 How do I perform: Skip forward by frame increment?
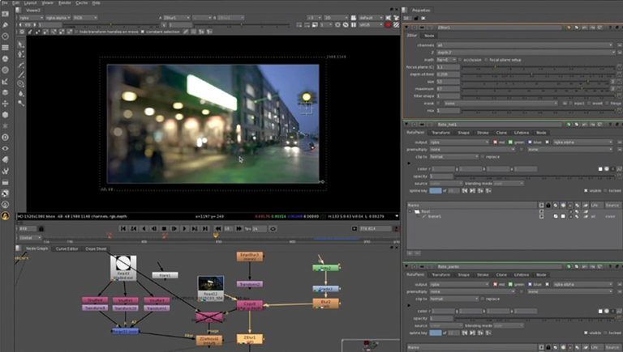[238, 229]
